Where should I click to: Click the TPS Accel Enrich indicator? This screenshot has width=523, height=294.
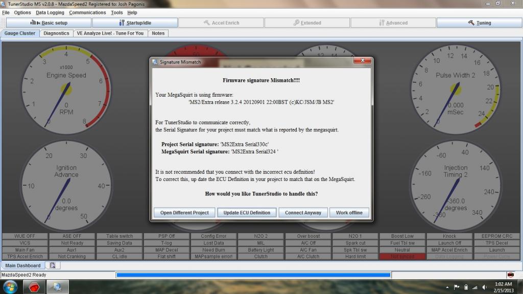coord(25,257)
